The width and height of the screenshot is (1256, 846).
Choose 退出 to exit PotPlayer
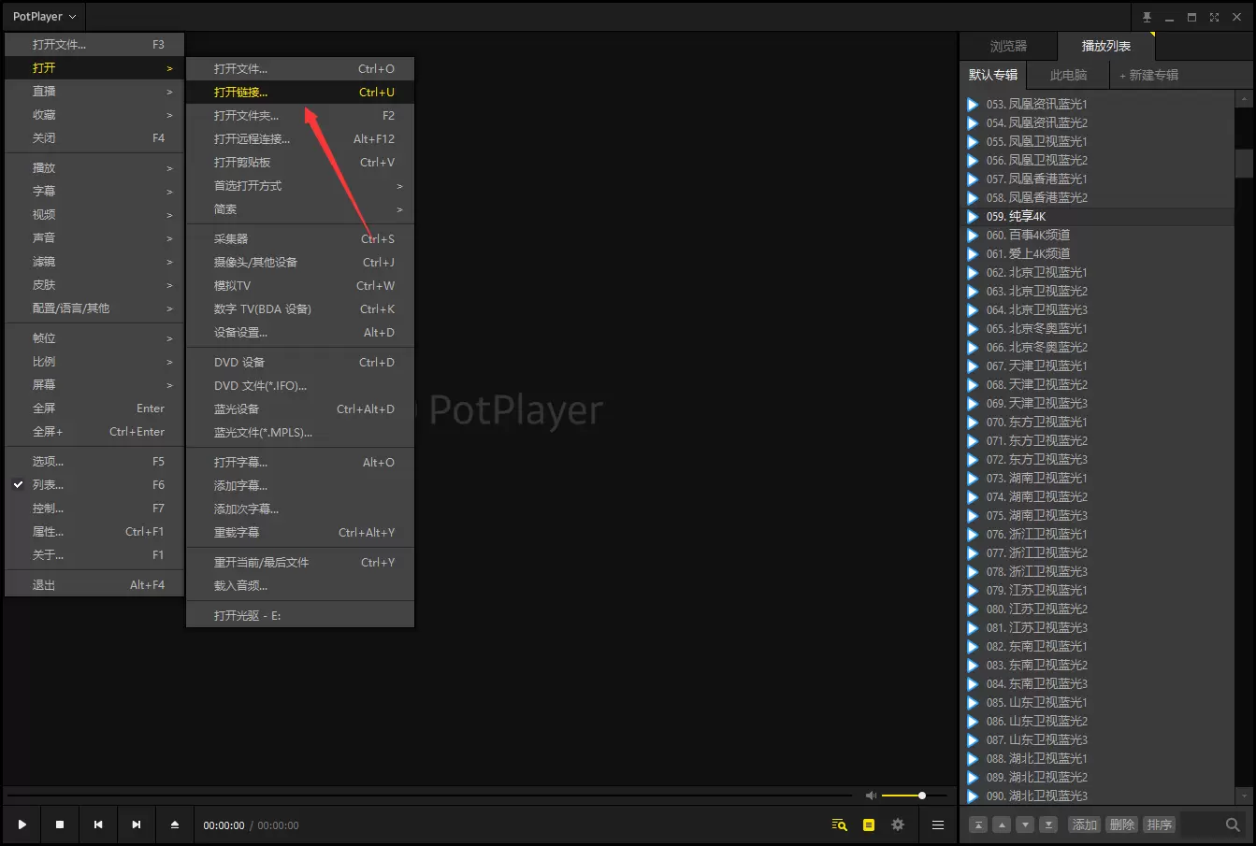pos(94,585)
